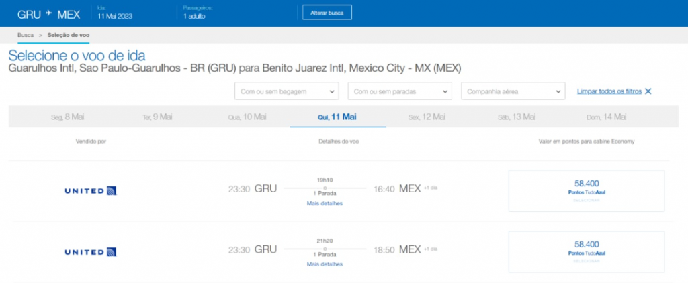Screen dimensions: 688x283
Task: Click the X icon beside Limpar todos os filtros
Action: tap(648, 91)
